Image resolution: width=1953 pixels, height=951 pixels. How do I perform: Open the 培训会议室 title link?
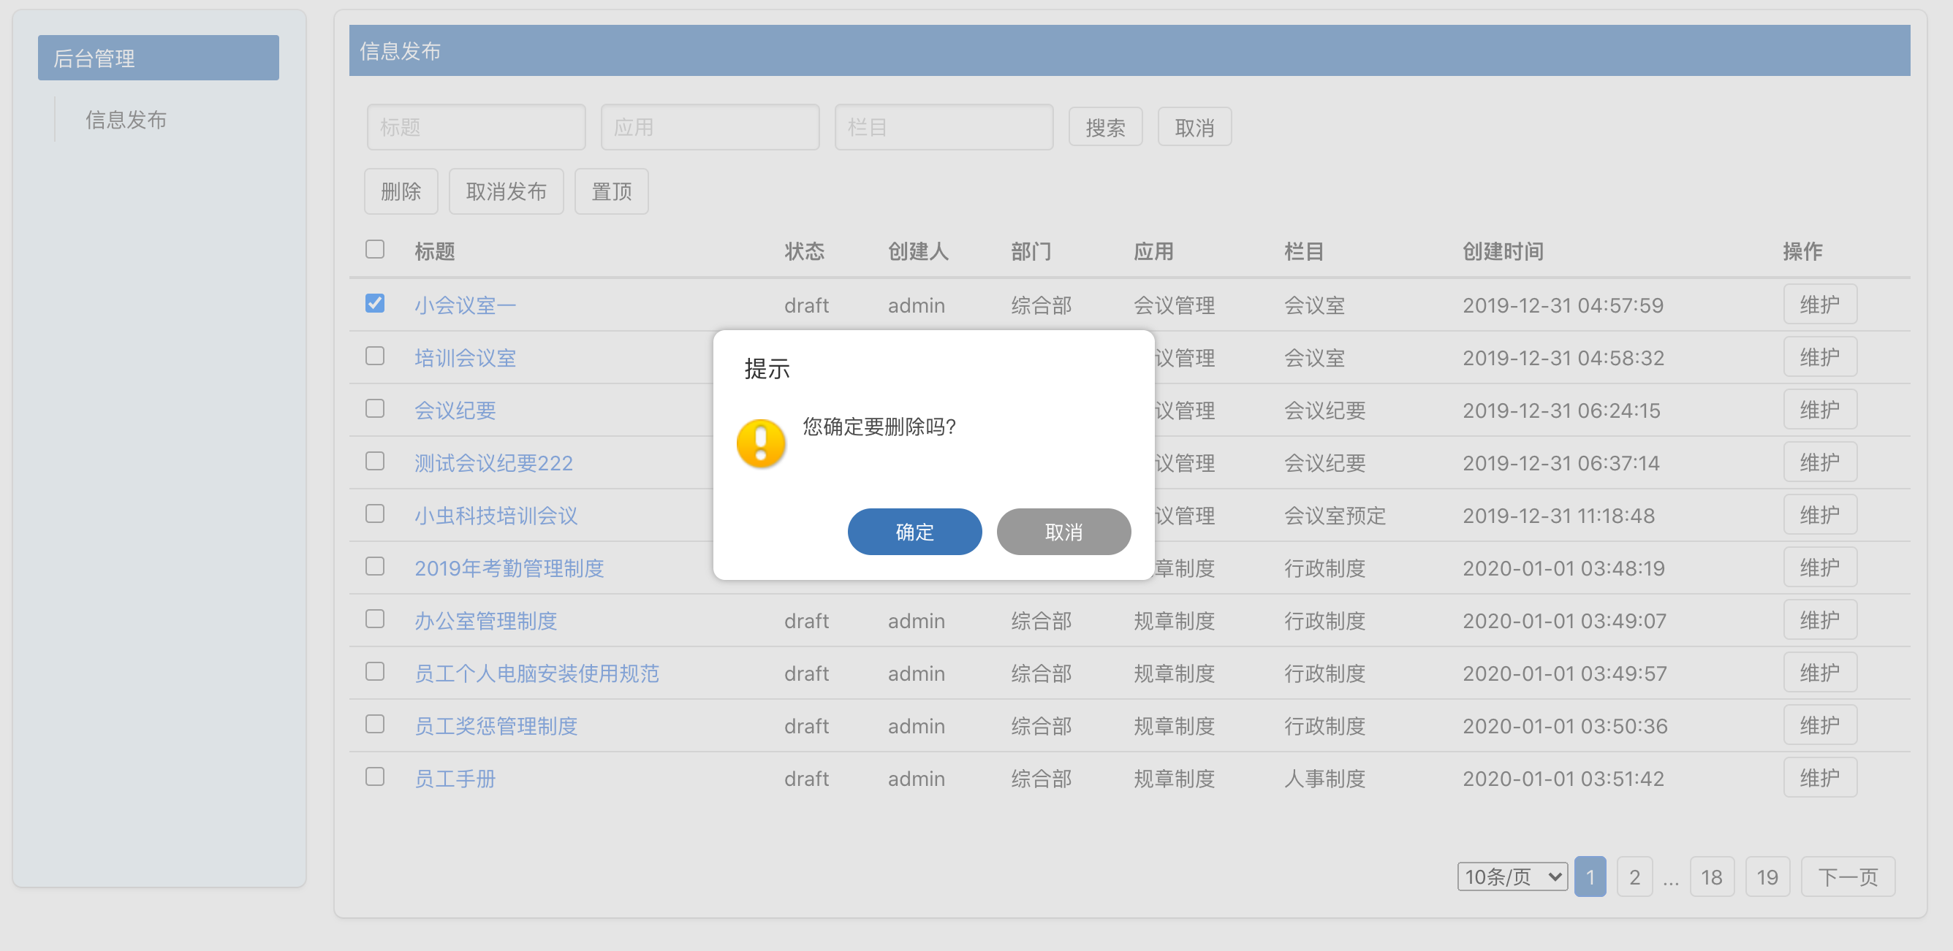click(x=465, y=358)
